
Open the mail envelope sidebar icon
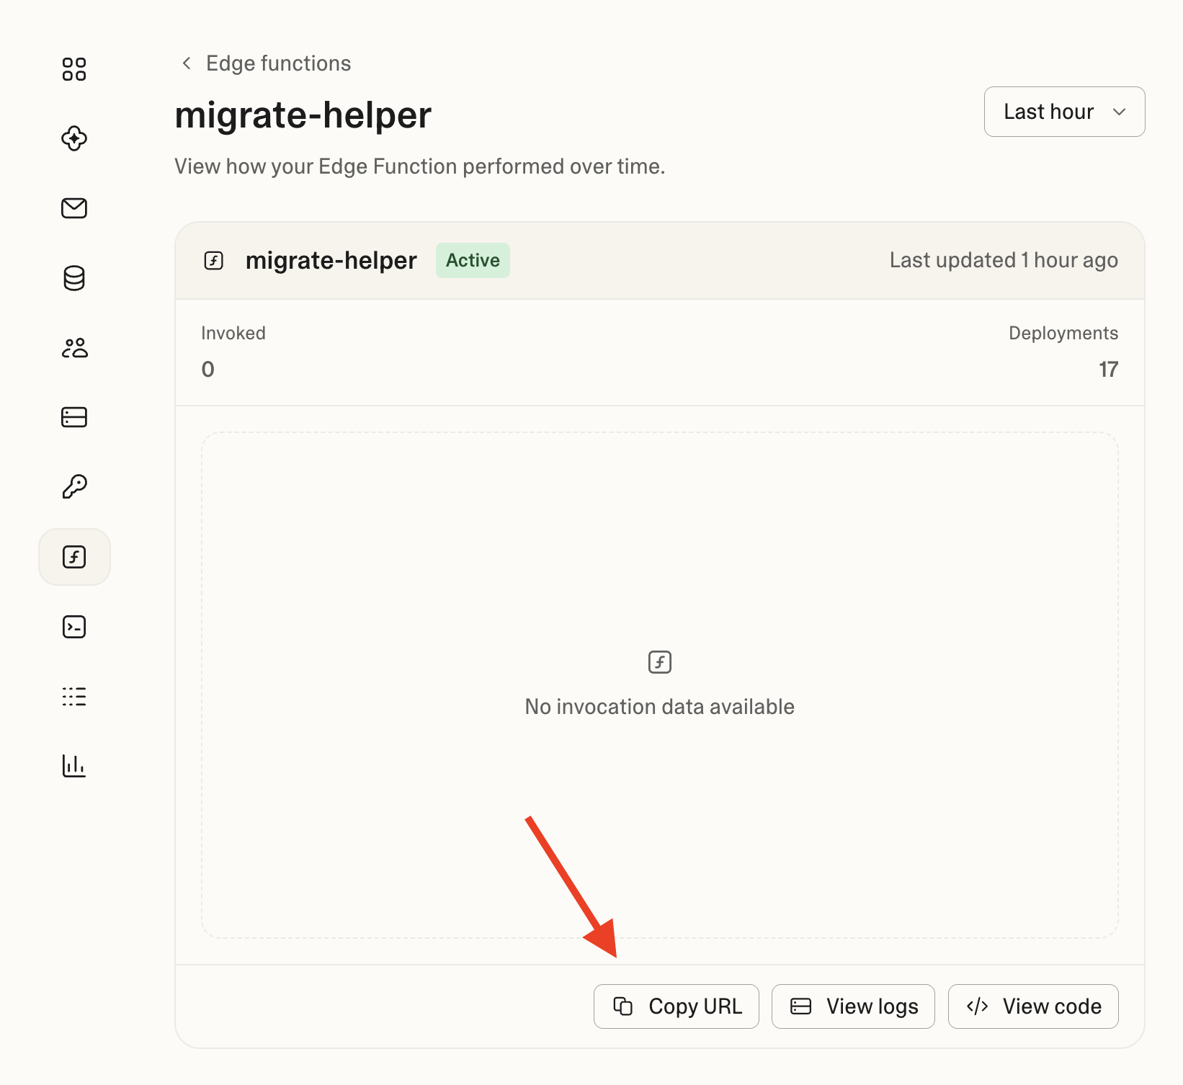tap(74, 208)
